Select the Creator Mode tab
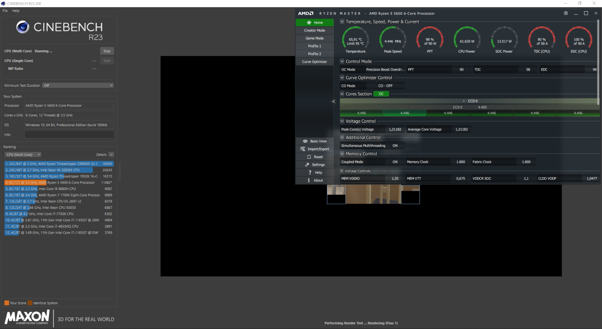Image resolution: width=602 pixels, height=329 pixels. (x=315, y=30)
